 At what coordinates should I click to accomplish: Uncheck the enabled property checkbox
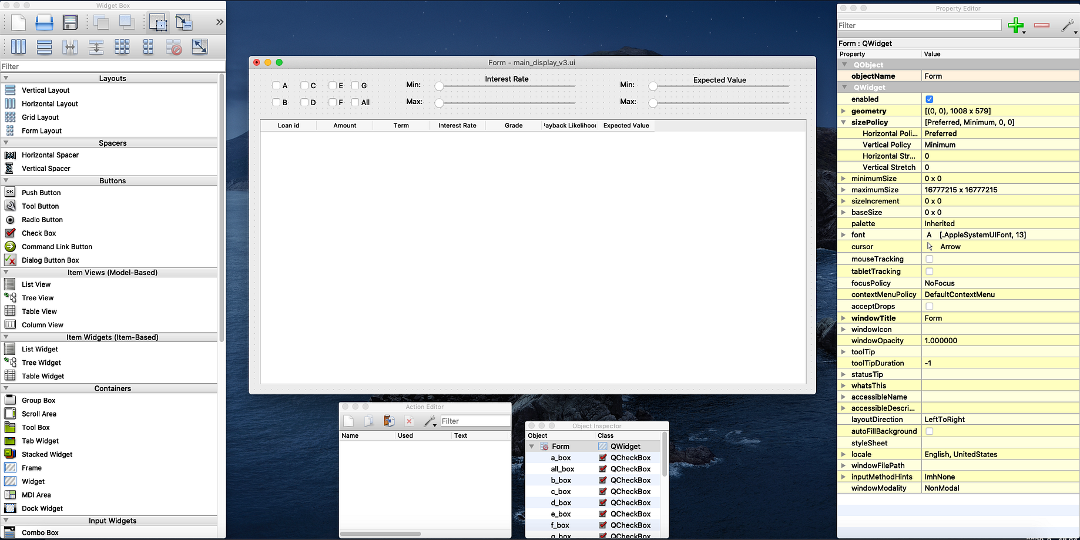tap(930, 99)
